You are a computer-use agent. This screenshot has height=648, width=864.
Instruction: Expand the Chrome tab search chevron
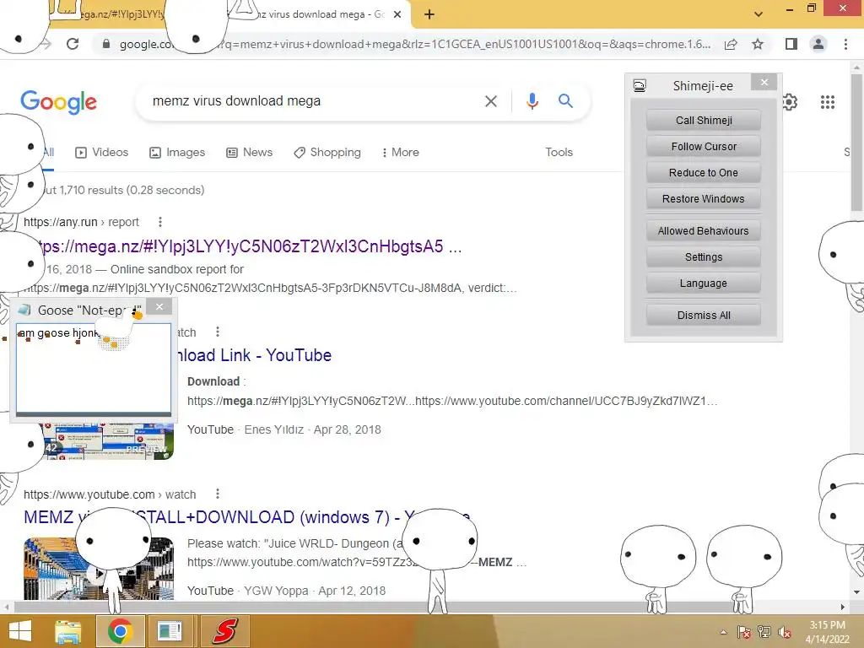pos(759,14)
